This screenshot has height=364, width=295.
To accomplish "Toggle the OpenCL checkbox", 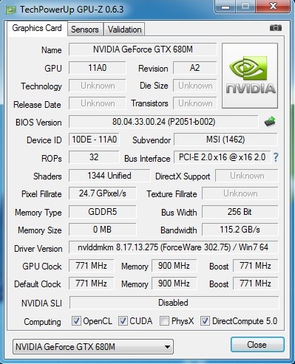I will point(76,321).
